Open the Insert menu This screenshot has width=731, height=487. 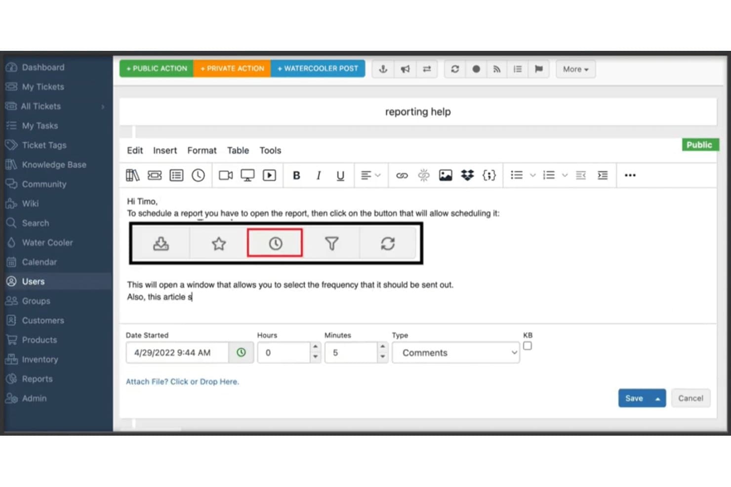coord(165,150)
